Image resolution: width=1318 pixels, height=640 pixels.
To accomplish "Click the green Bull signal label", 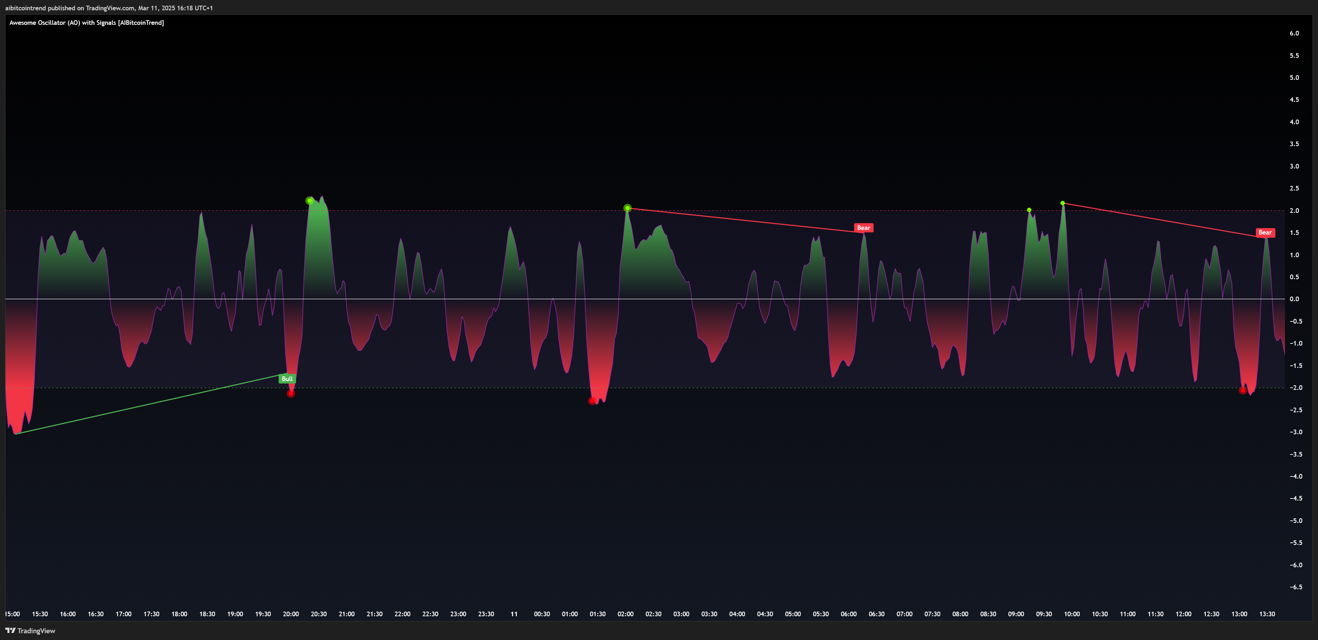I will (287, 379).
